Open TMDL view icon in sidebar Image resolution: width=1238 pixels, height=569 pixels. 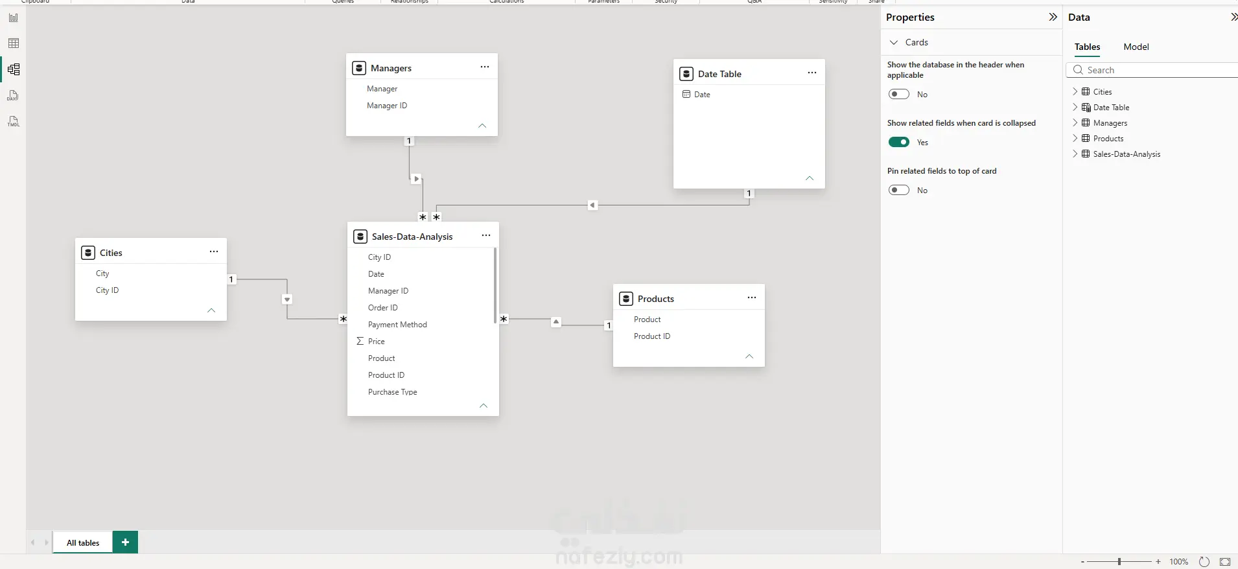coord(14,121)
